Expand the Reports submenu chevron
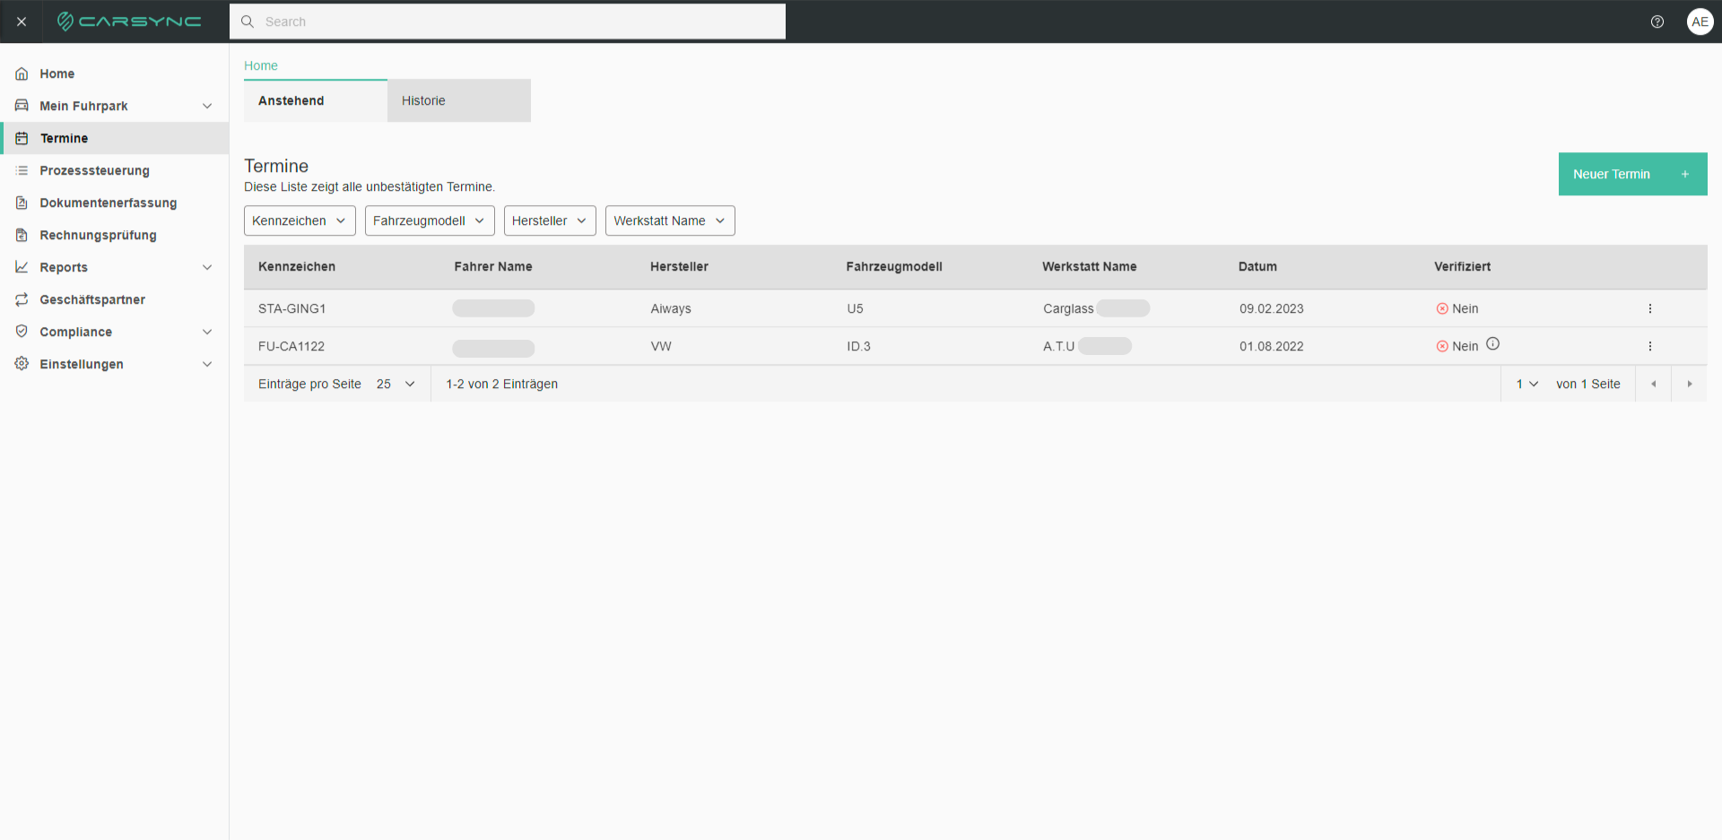The width and height of the screenshot is (1722, 840). [207, 267]
